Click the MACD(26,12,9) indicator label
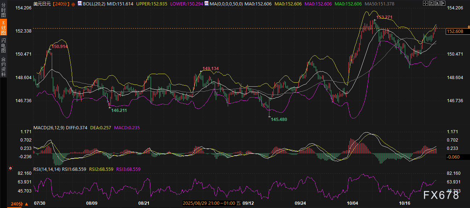This screenshot has height=208, width=470. click(x=49, y=127)
